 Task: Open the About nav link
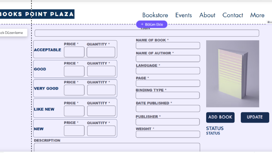point(207,15)
